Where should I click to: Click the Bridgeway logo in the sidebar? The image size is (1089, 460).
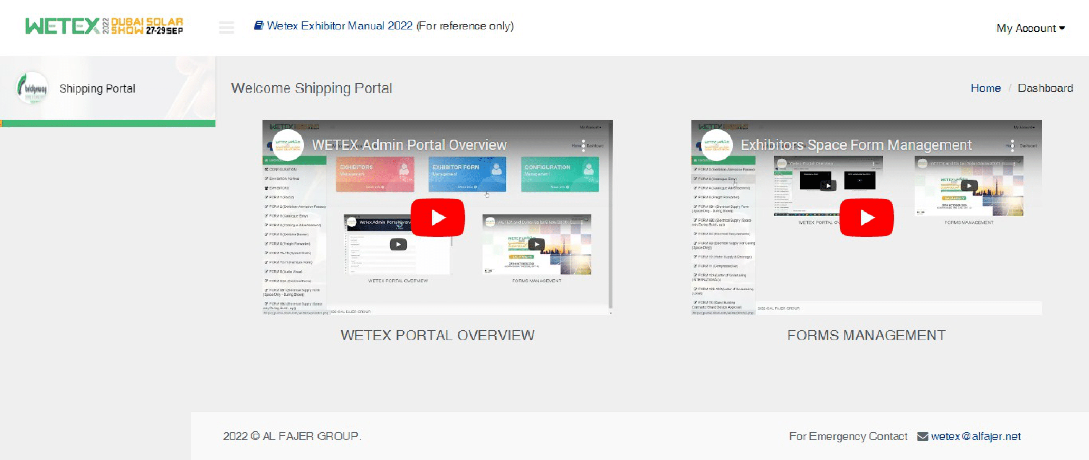(32, 88)
